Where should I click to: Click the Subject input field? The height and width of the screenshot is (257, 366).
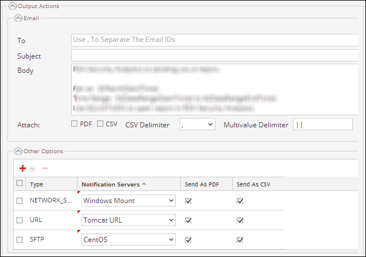pos(214,56)
